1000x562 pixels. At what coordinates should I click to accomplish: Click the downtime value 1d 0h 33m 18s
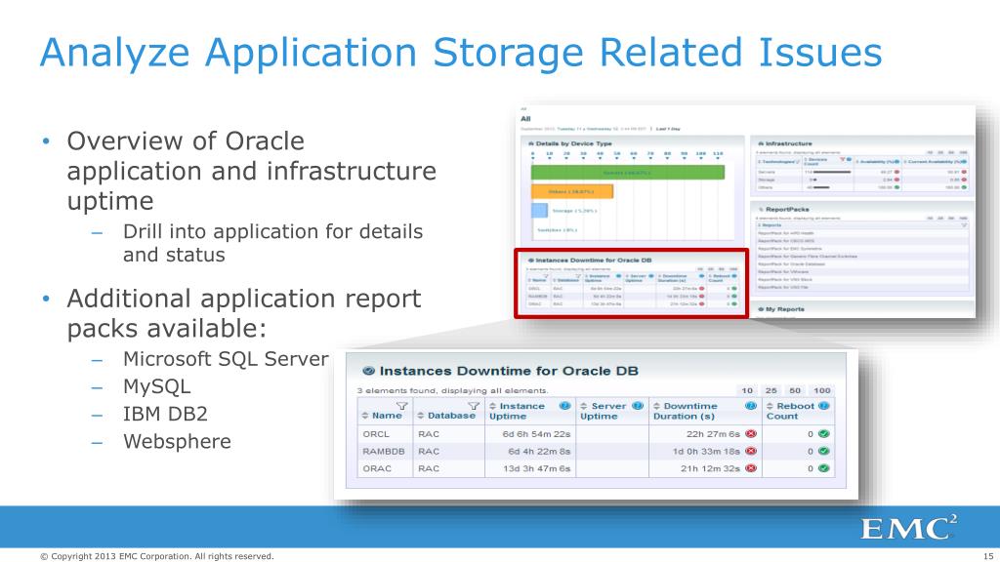coord(706,451)
